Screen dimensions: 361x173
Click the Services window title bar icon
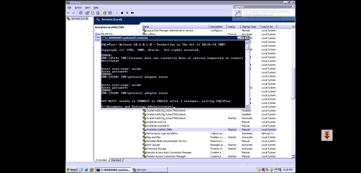[x=68, y=2]
